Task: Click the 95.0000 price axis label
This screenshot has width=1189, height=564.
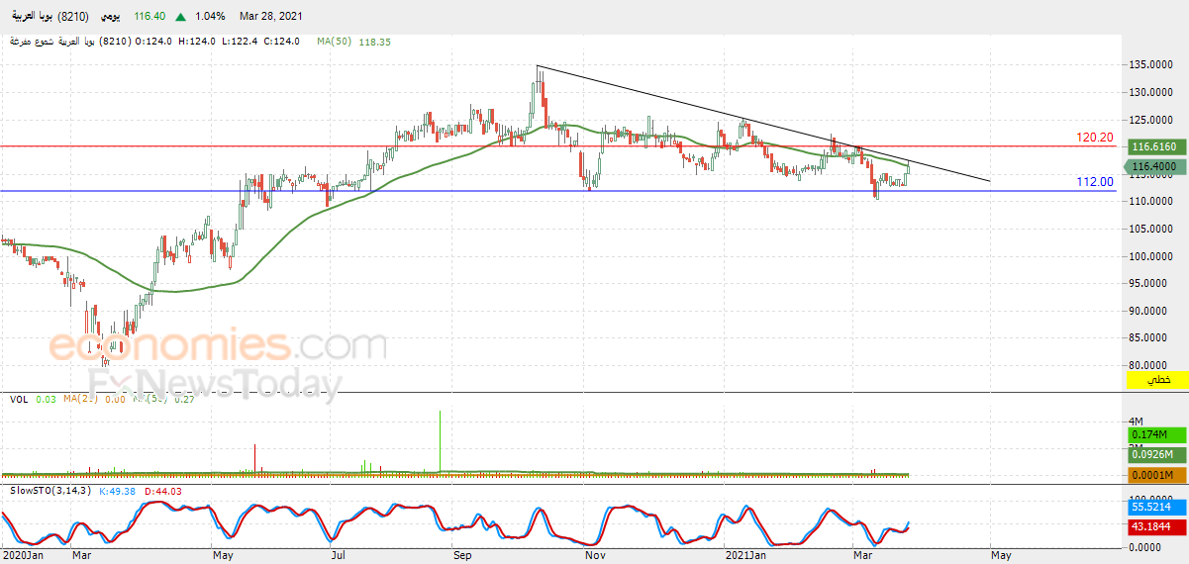Action: click(x=1148, y=283)
